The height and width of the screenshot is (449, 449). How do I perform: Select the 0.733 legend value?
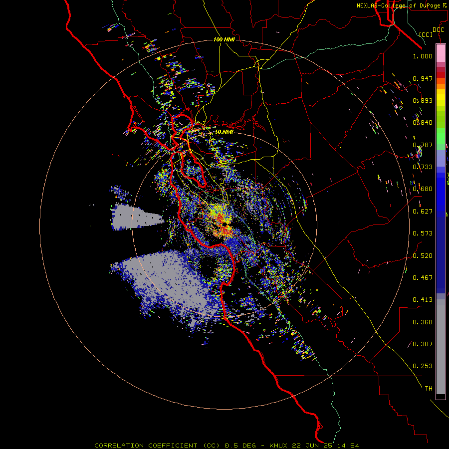(x=423, y=167)
